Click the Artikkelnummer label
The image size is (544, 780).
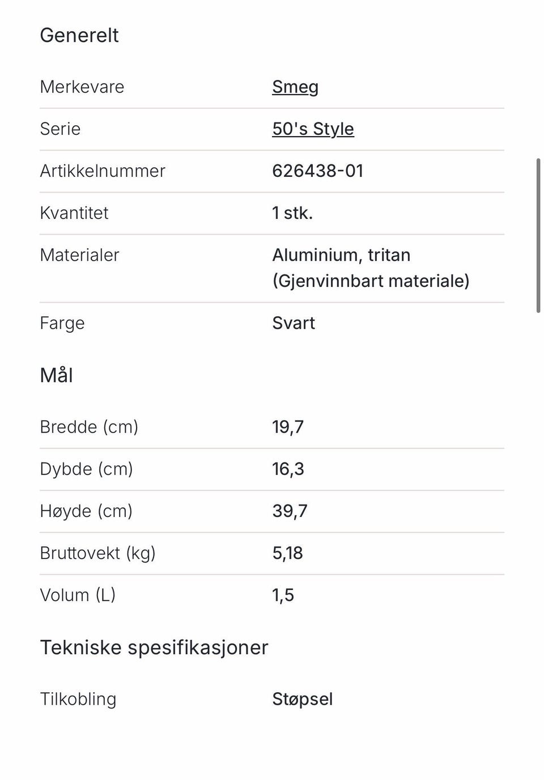(103, 171)
